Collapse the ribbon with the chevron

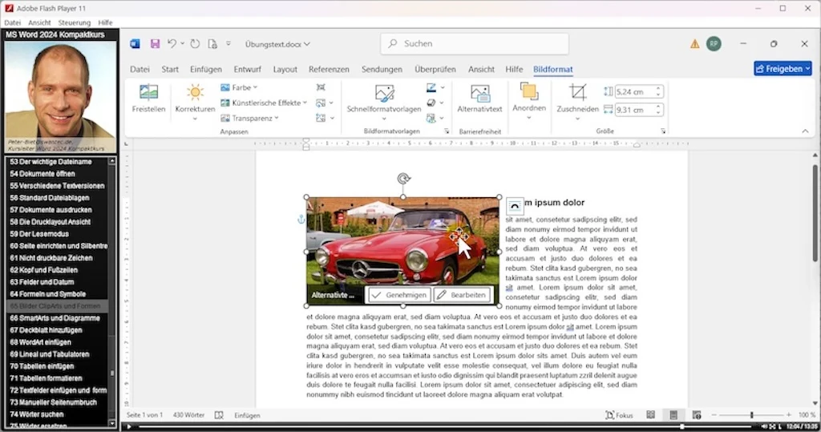click(805, 131)
